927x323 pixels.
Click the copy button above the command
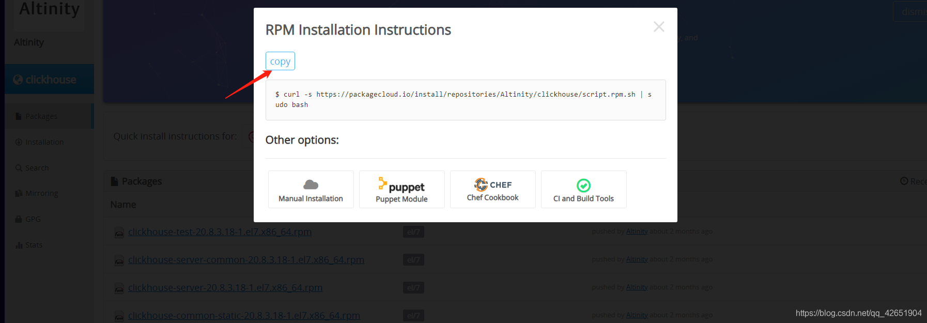(x=280, y=61)
